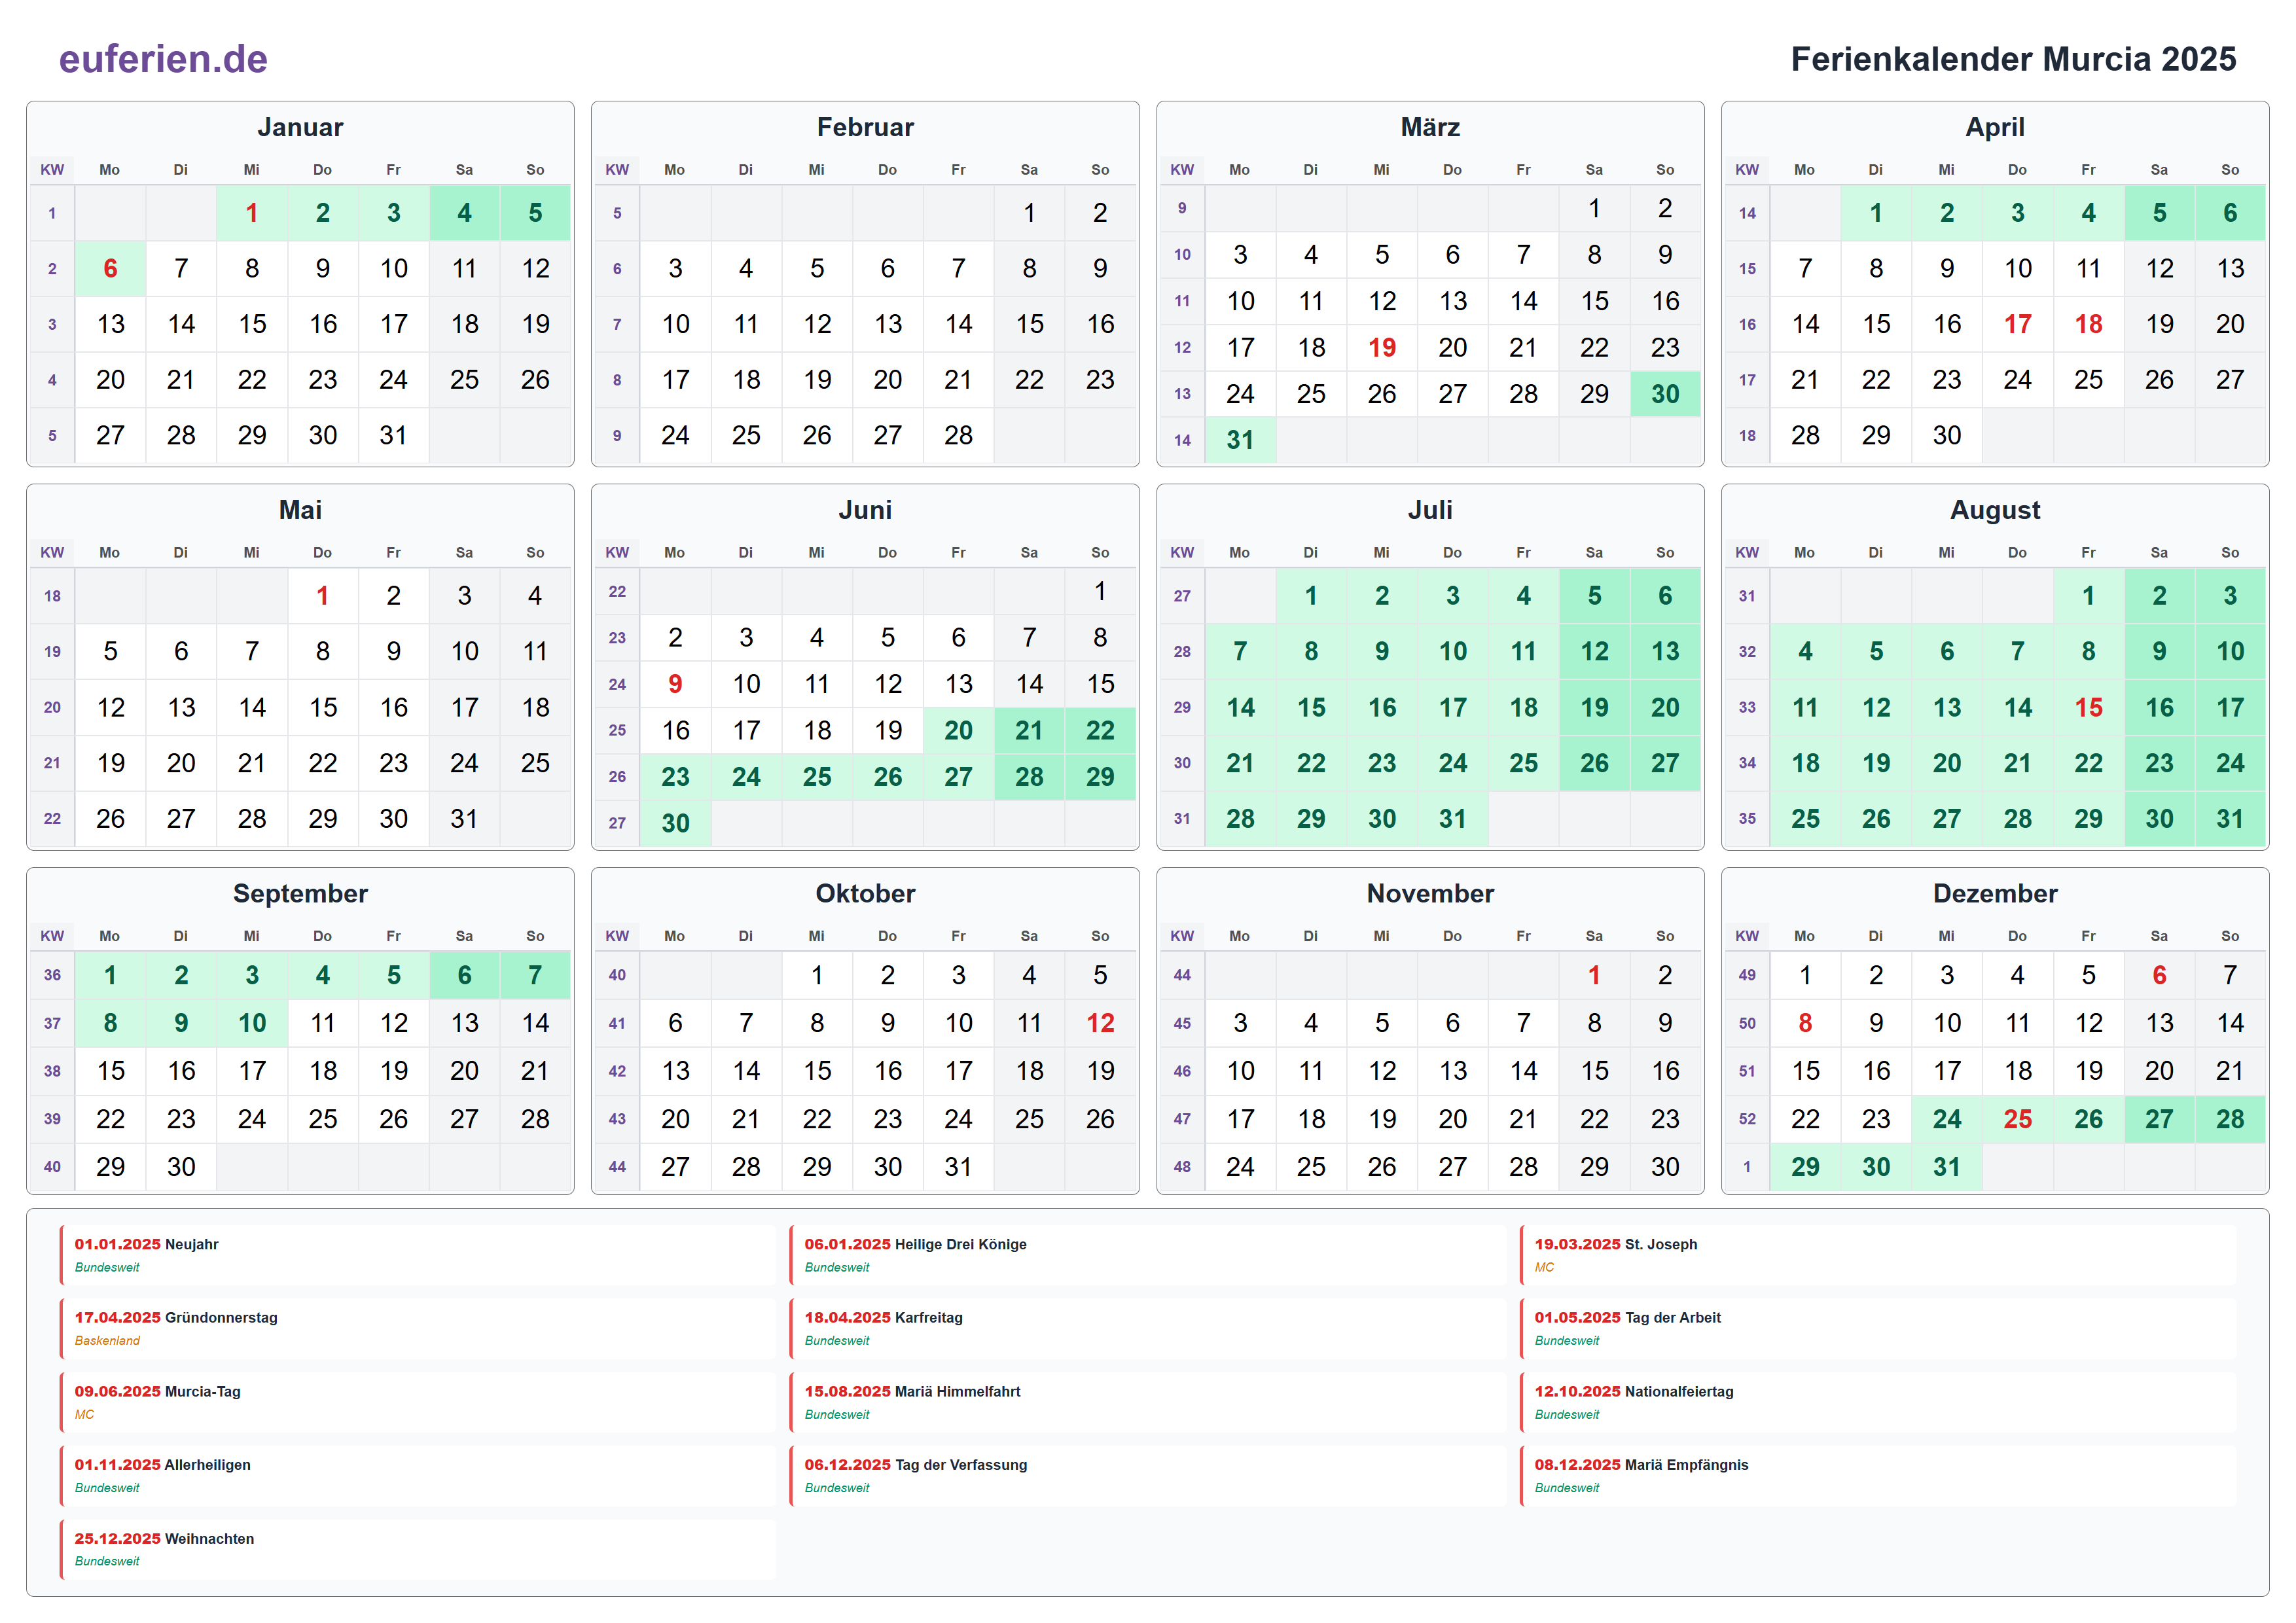Click red date 19 in März

pyautogui.click(x=1382, y=347)
